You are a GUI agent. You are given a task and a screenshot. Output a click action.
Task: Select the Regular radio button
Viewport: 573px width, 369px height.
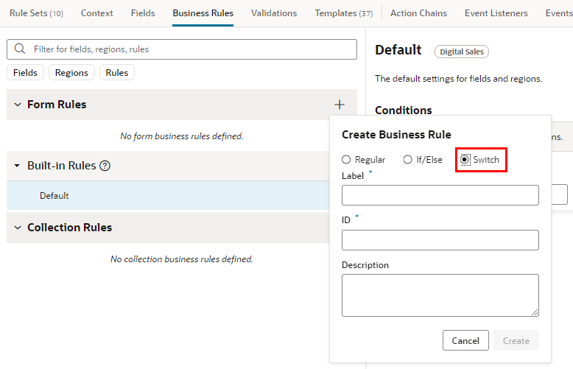click(346, 160)
